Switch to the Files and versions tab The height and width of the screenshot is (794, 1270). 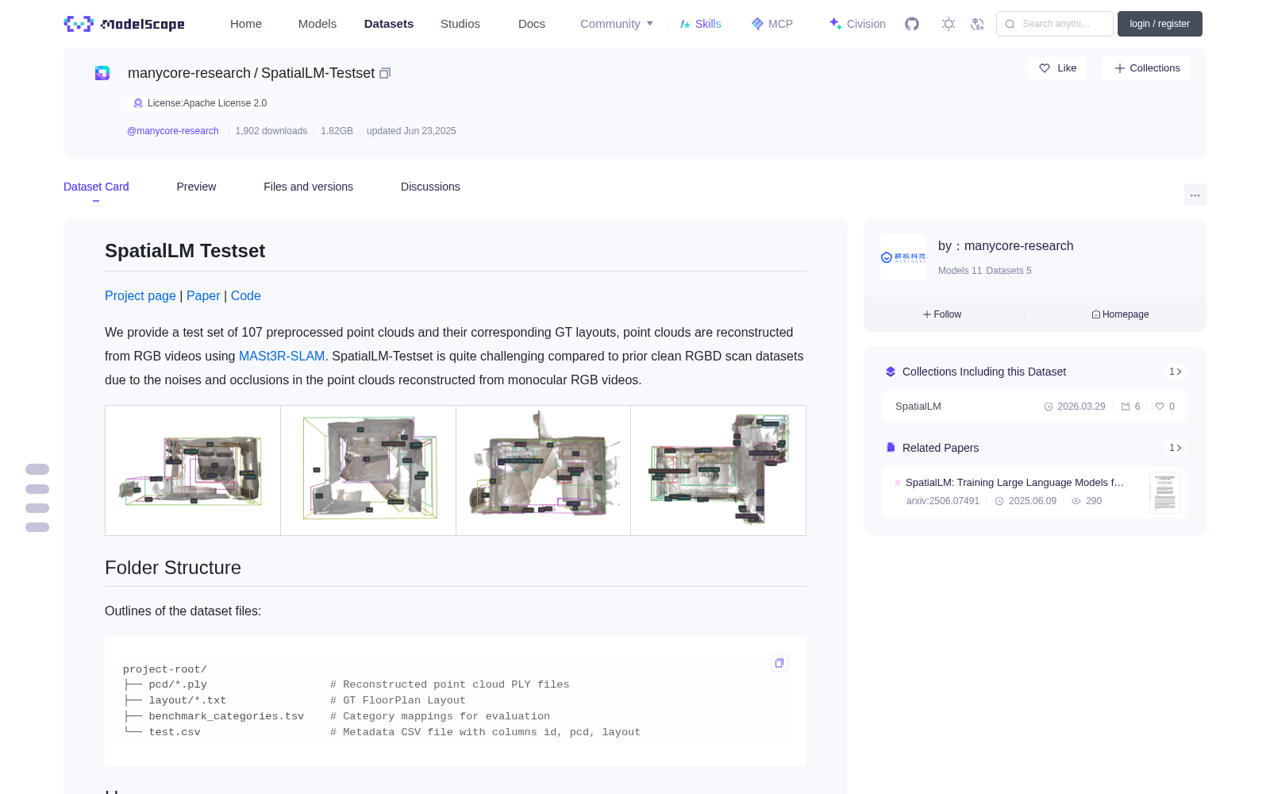308,187
